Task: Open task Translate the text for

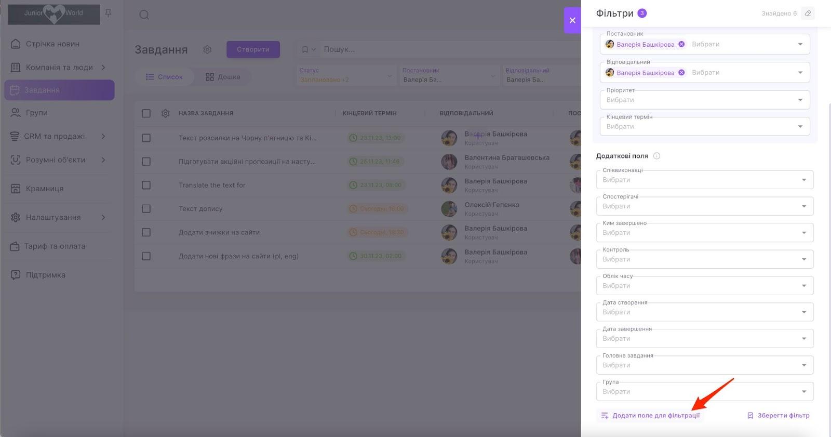Action: coord(212,185)
